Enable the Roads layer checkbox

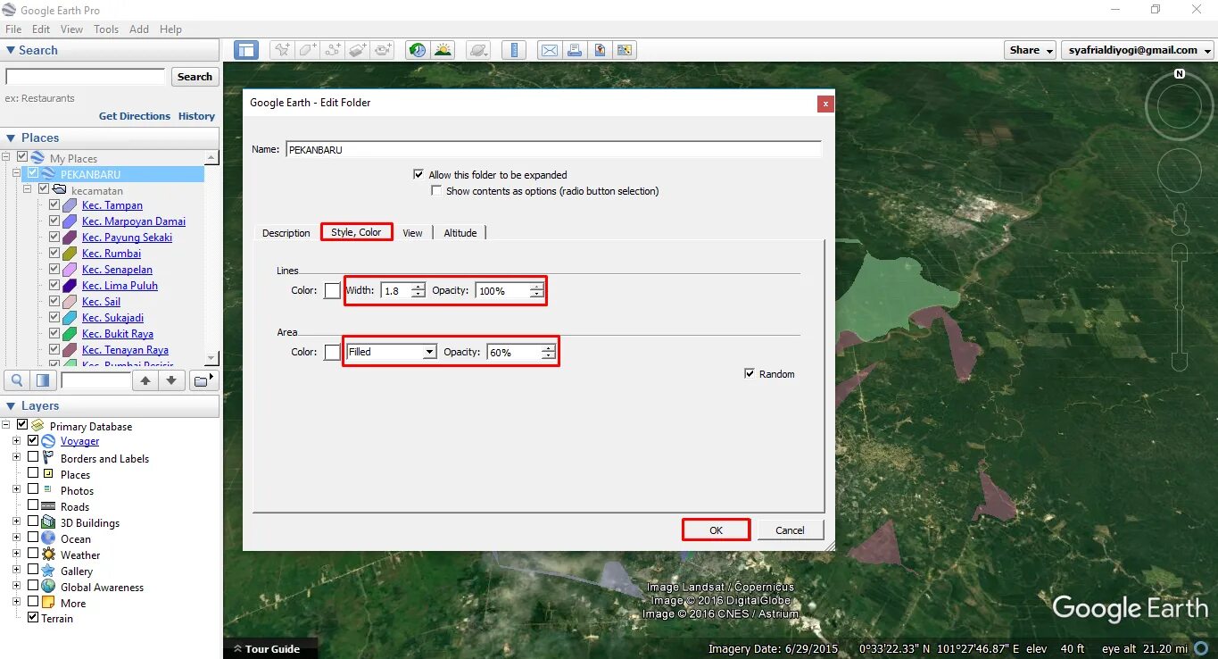(x=33, y=506)
